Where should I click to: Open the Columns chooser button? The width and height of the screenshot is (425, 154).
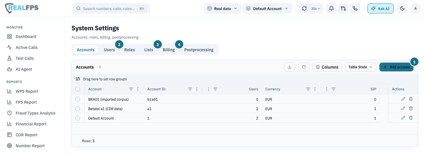point(327,67)
